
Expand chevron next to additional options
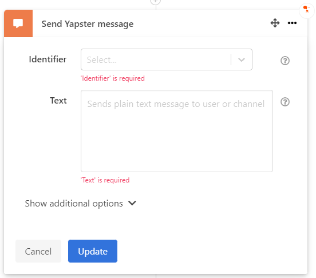(x=132, y=203)
